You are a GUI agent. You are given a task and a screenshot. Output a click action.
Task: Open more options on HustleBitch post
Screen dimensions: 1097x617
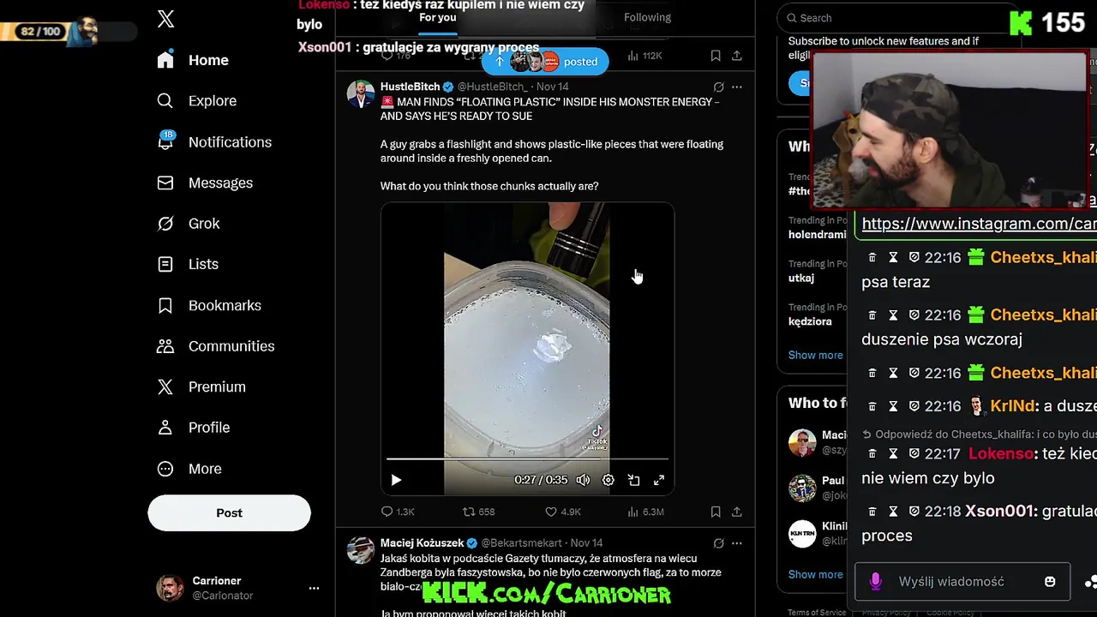click(x=737, y=87)
